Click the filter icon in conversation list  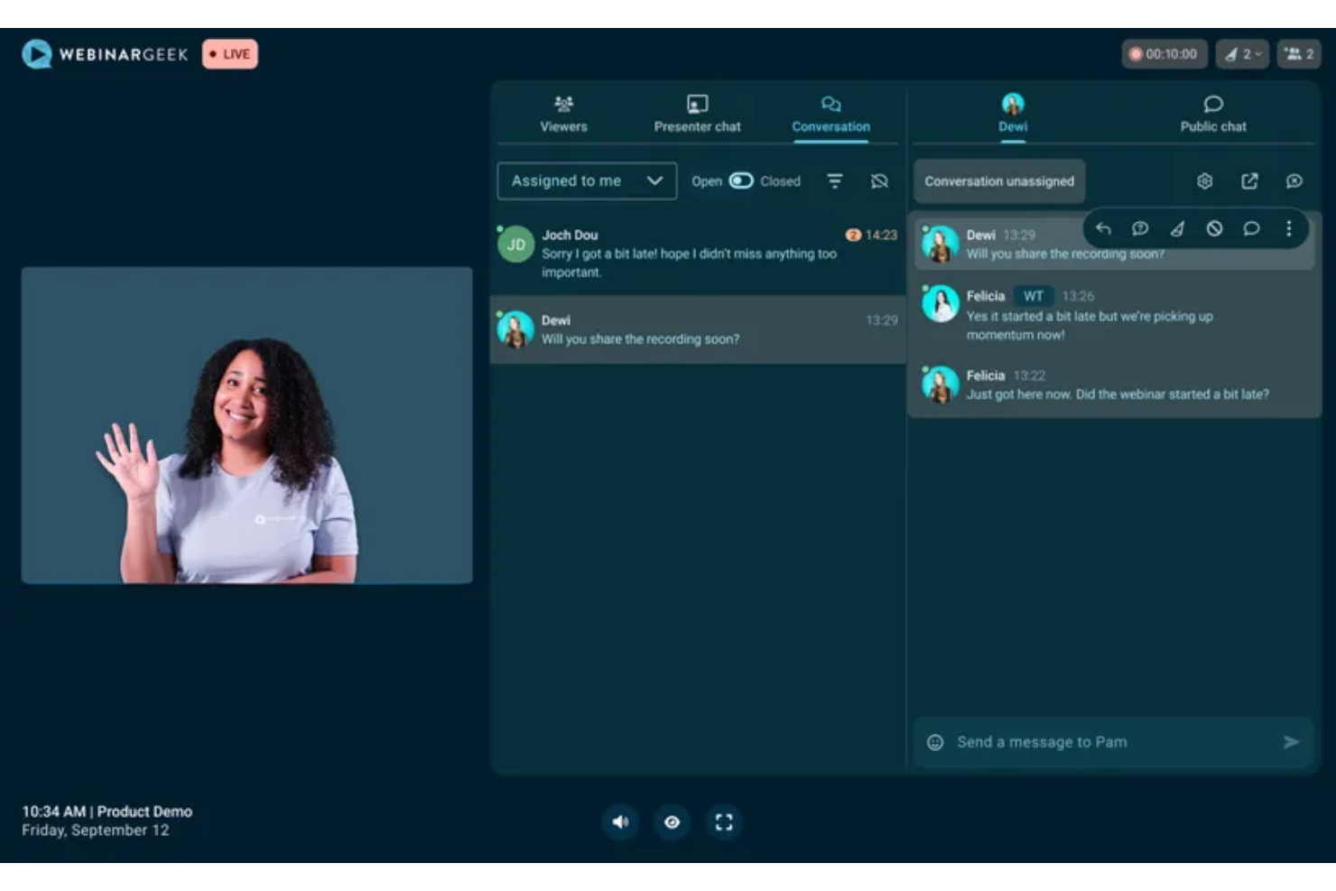click(835, 181)
